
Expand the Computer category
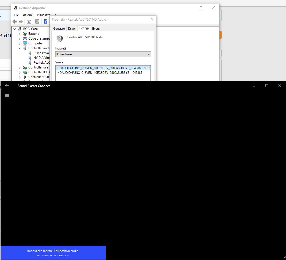tap(20, 43)
